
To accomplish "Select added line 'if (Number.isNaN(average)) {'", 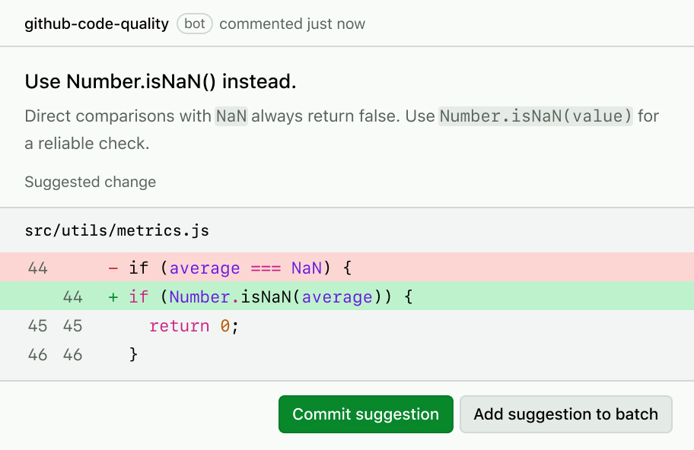I will pos(347,296).
